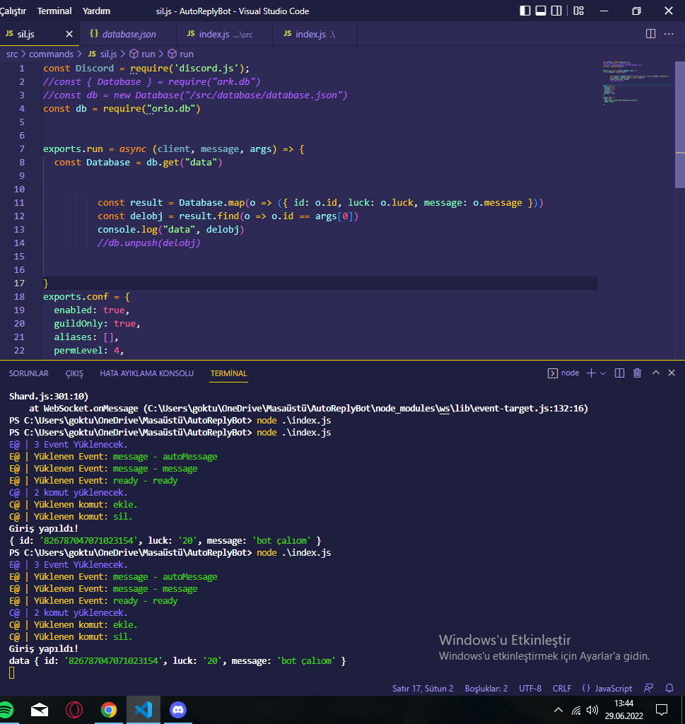Click the editor vertical scrollbar
Image resolution: width=685 pixels, height=724 pixels.
coord(680,124)
